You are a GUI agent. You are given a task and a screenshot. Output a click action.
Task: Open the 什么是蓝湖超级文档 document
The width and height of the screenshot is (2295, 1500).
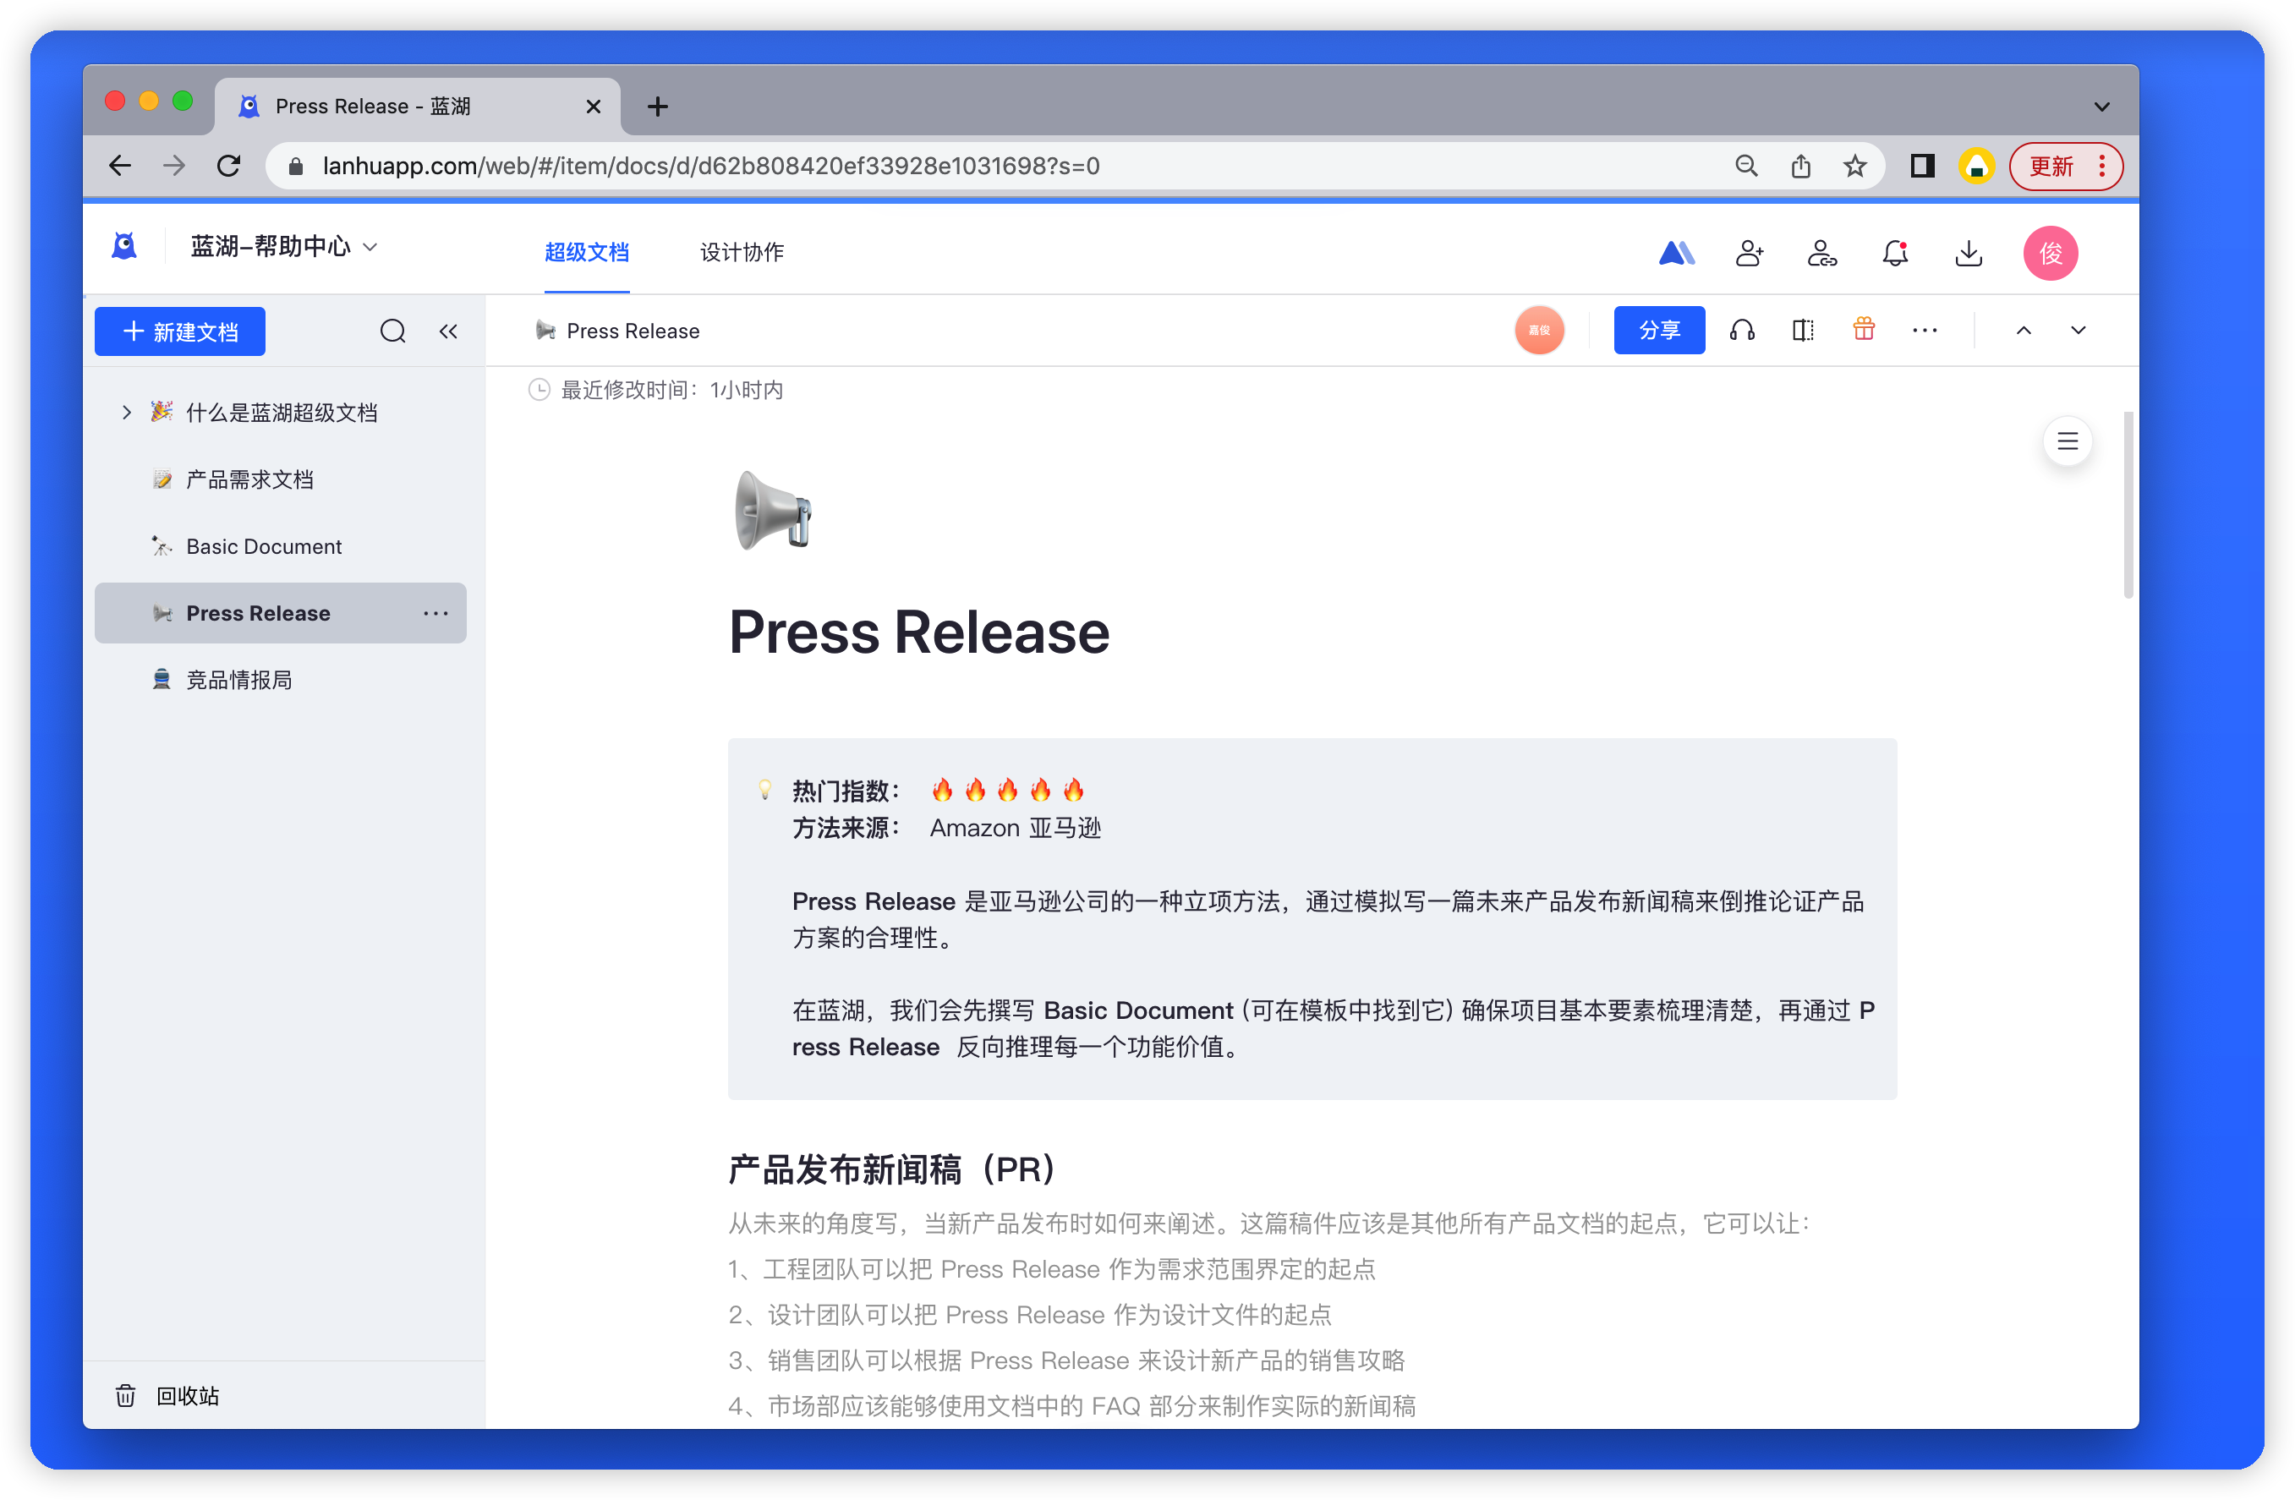pos(282,413)
